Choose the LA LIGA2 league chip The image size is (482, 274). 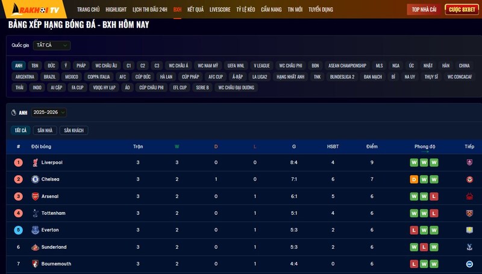pyautogui.click(x=260, y=77)
